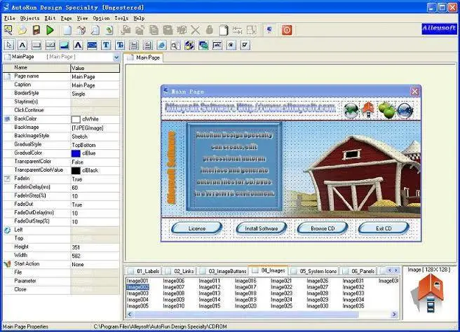
Task: Save the project using the floppy icon
Action: [x=36, y=30]
